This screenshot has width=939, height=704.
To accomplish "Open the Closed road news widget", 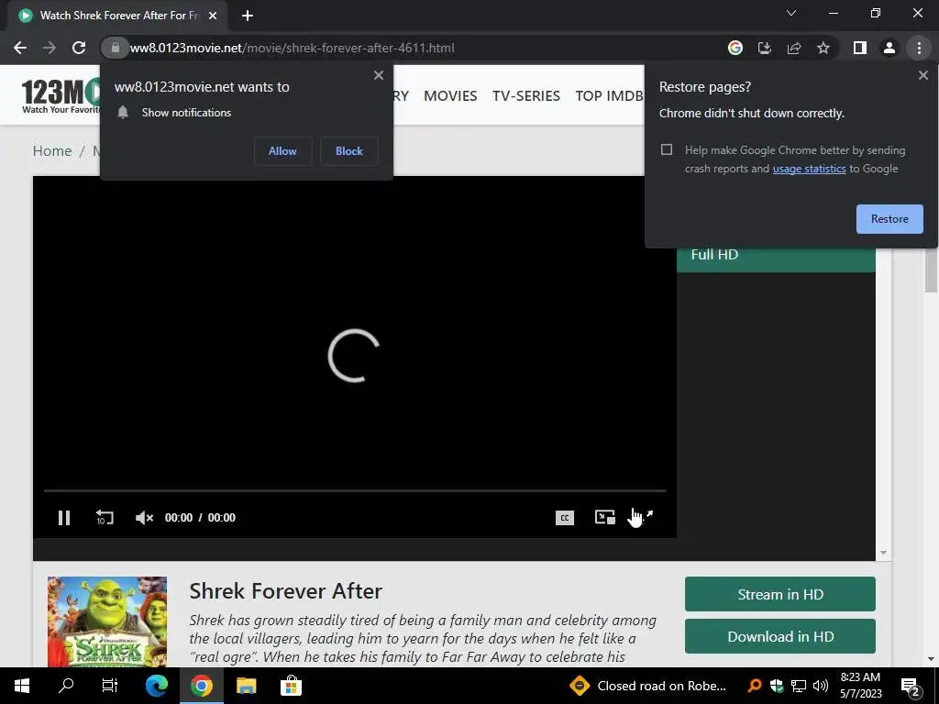I will coord(646,686).
